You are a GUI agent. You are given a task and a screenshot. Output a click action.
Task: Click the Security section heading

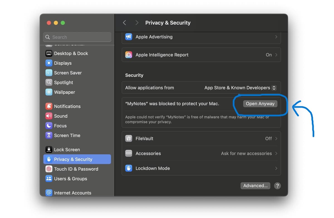click(x=134, y=75)
